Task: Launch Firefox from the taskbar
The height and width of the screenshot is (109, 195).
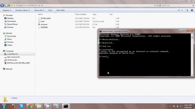Action: (13, 106)
